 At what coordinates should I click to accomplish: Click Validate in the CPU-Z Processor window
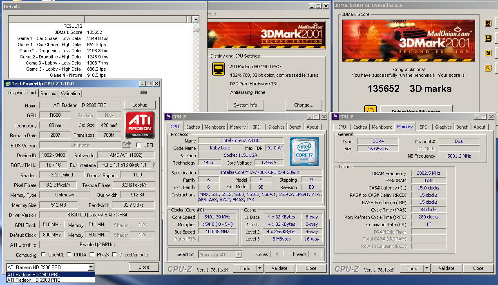(279, 268)
